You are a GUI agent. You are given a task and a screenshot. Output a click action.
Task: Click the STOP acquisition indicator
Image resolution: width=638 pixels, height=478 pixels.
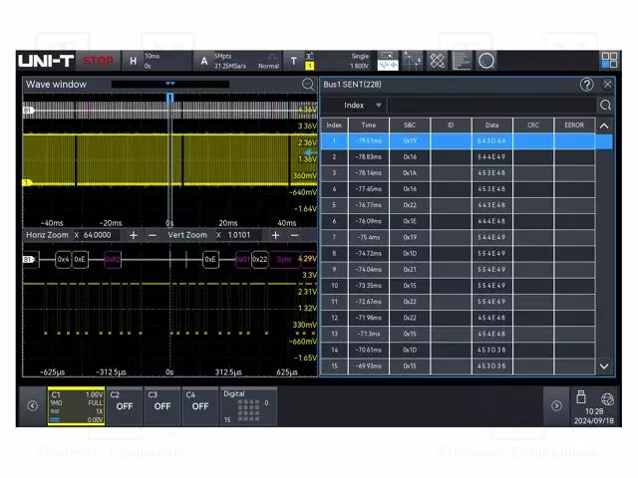[99, 61]
